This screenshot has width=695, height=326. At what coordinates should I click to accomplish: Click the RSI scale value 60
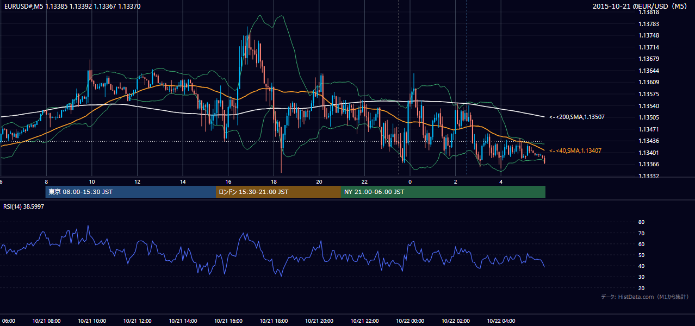[x=641, y=244]
